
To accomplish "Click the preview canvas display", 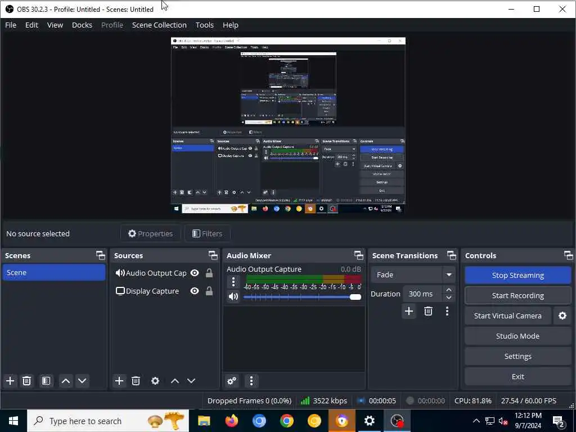I will [x=288, y=125].
